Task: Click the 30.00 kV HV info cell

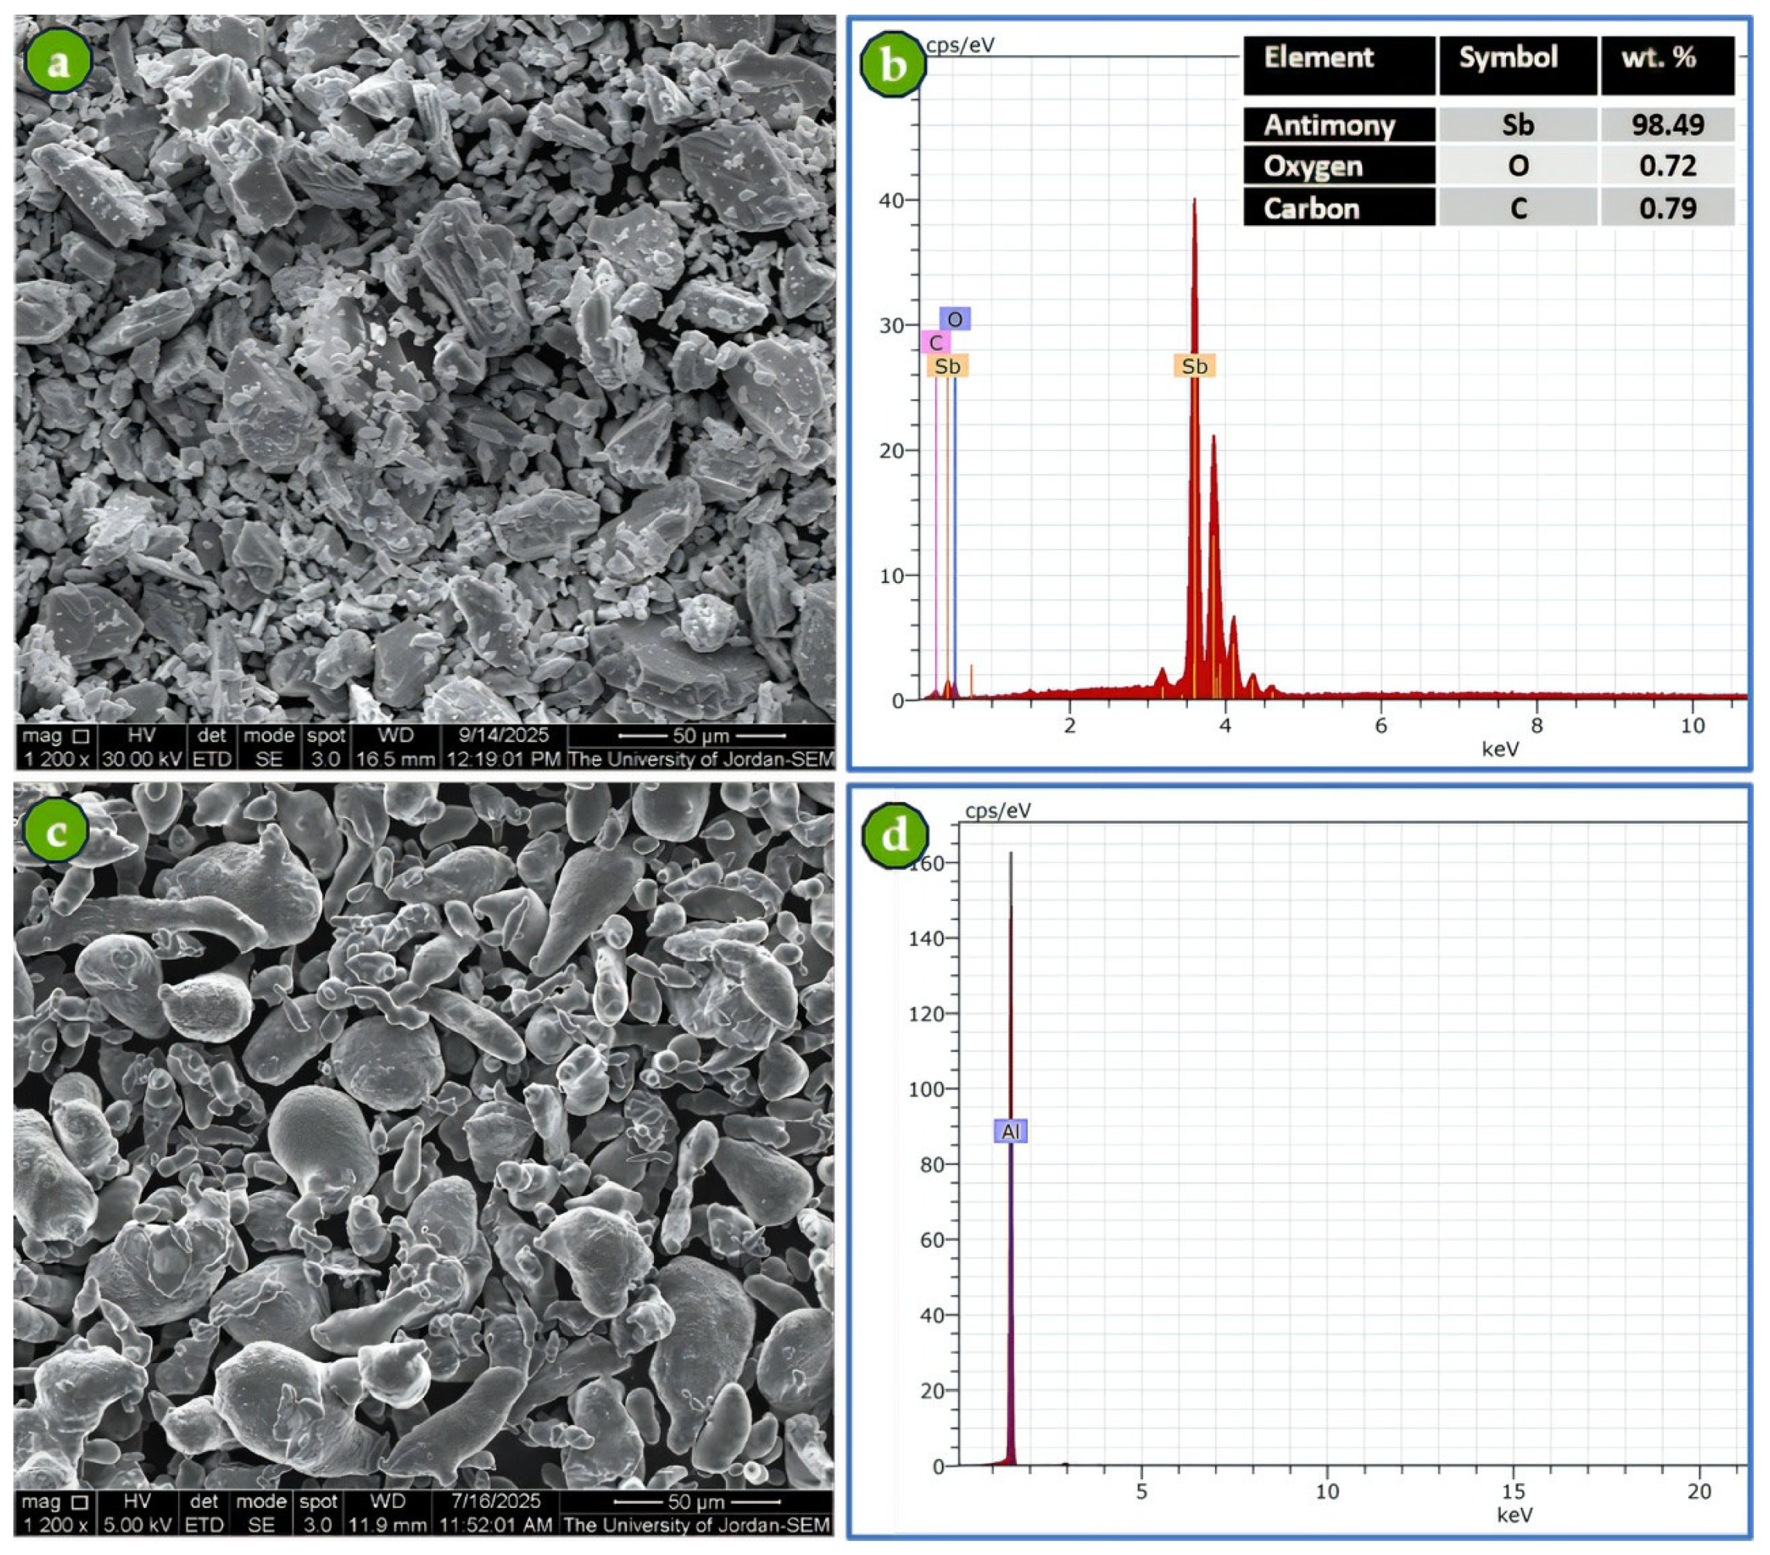Action: tap(142, 759)
